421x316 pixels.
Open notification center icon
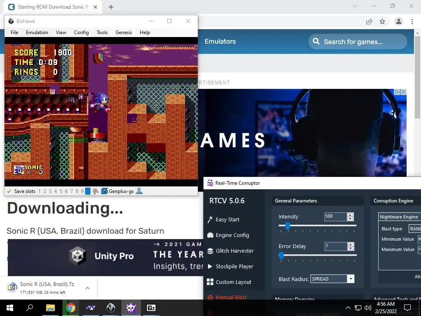(407, 308)
